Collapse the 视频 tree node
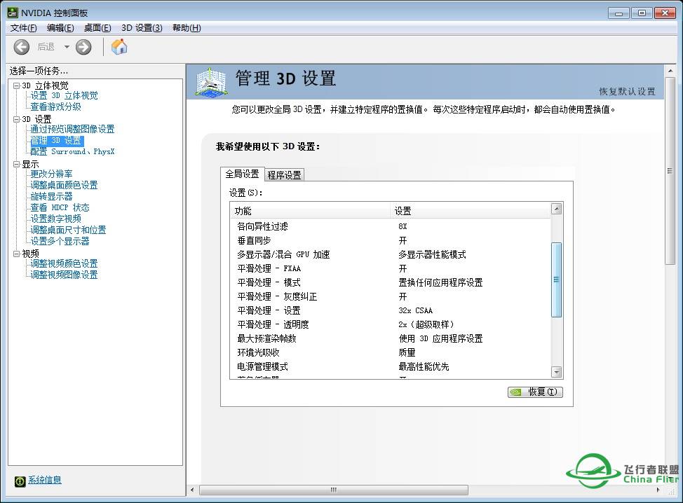Image resolution: width=683 pixels, height=503 pixels. click(x=17, y=254)
